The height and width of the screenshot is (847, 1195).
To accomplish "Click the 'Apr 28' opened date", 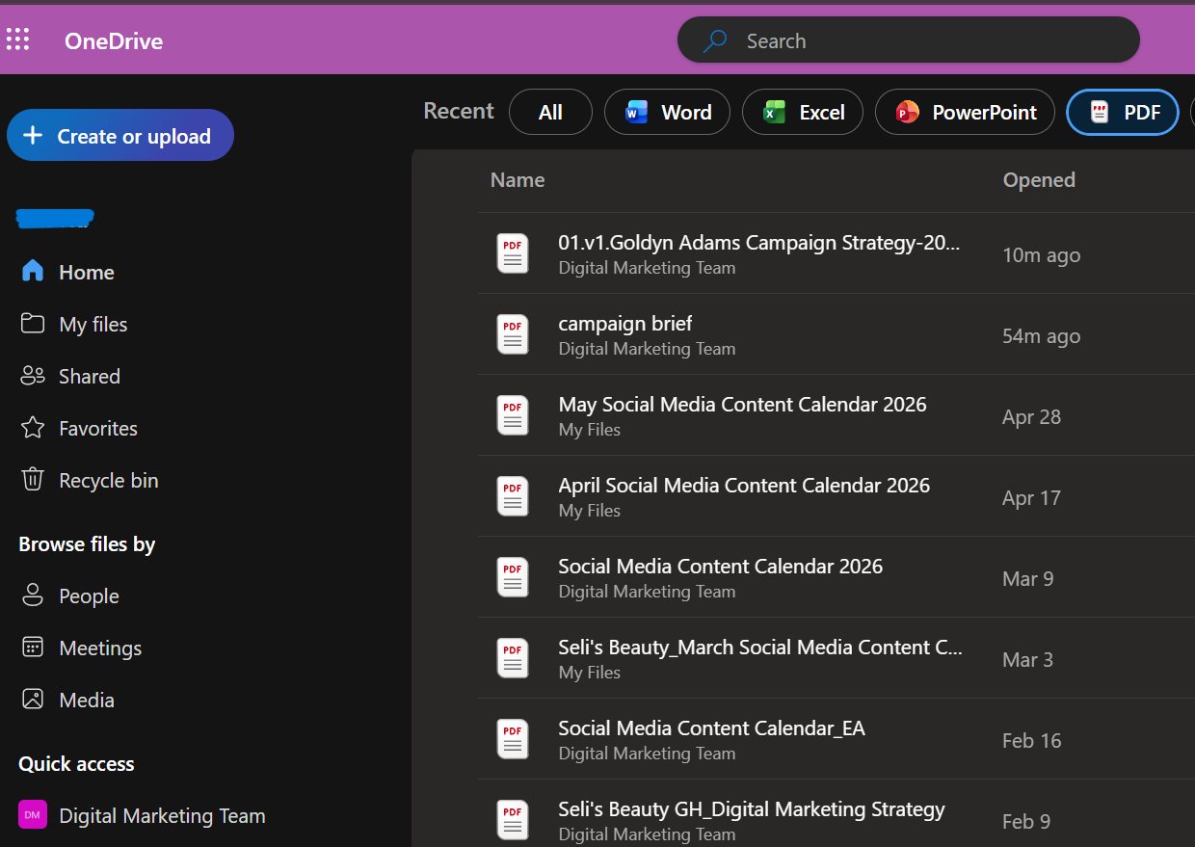I will 1031,417.
